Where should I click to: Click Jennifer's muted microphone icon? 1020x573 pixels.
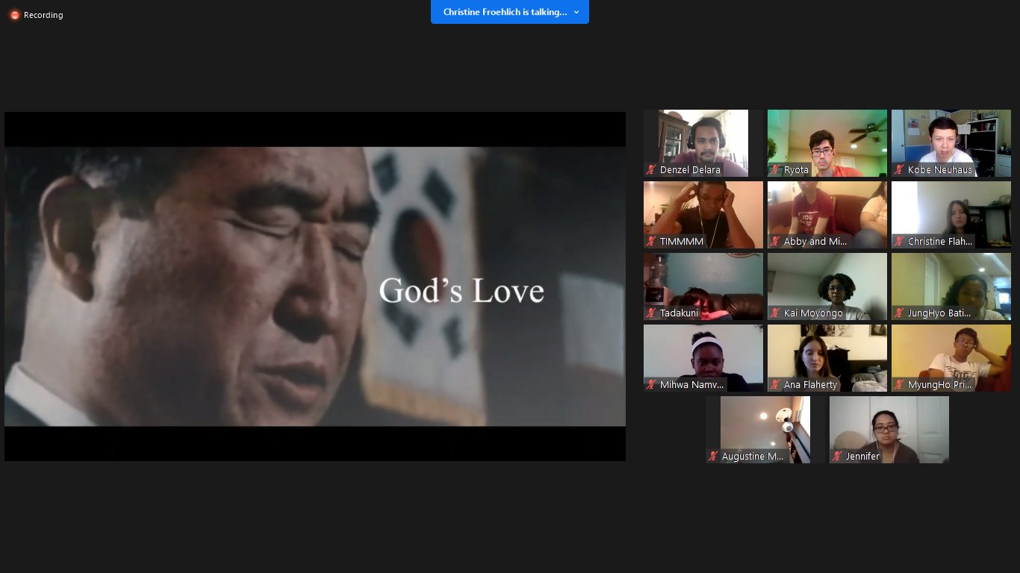tap(837, 457)
